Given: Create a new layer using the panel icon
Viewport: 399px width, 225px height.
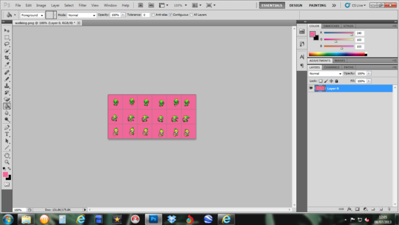Looking at the screenshot, I should pos(381,209).
